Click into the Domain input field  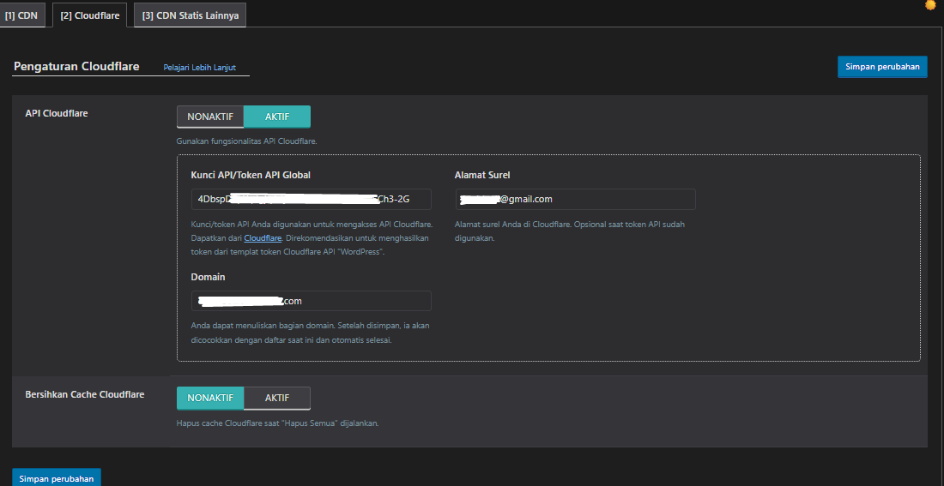pyautogui.click(x=311, y=301)
